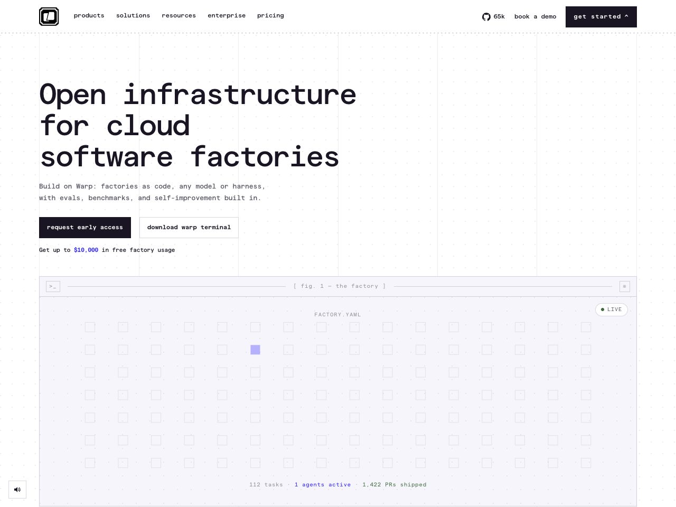Click book a demo link

[x=536, y=16]
